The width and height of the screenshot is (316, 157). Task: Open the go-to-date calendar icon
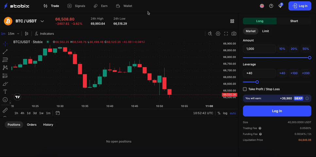pyautogui.click(x=58, y=113)
